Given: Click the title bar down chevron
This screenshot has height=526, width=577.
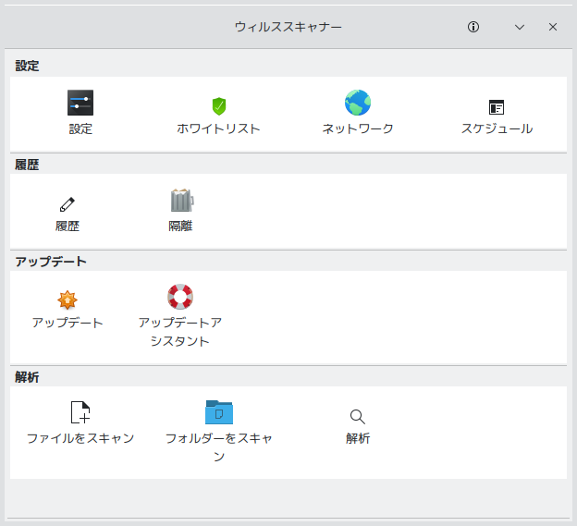Looking at the screenshot, I should 520,27.
